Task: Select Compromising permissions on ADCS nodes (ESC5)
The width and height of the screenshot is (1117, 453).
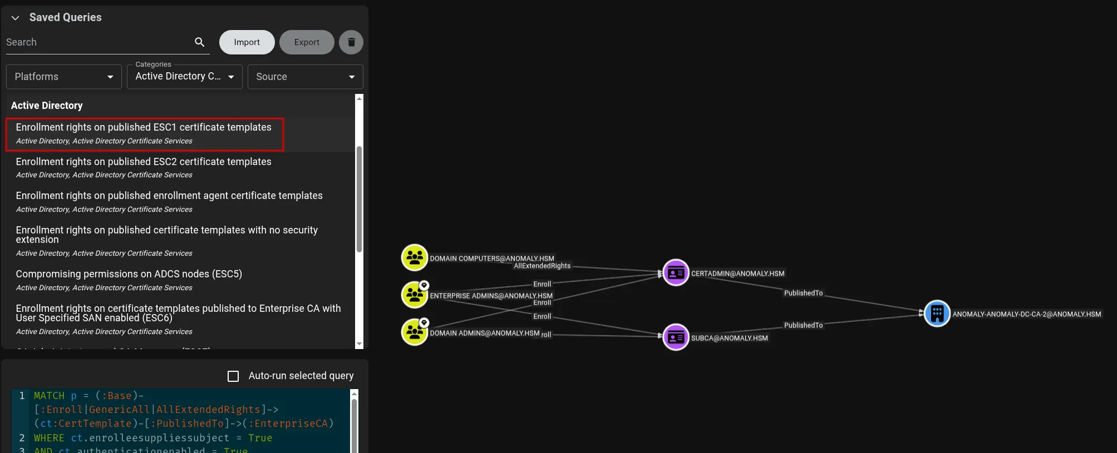Action: (x=180, y=280)
